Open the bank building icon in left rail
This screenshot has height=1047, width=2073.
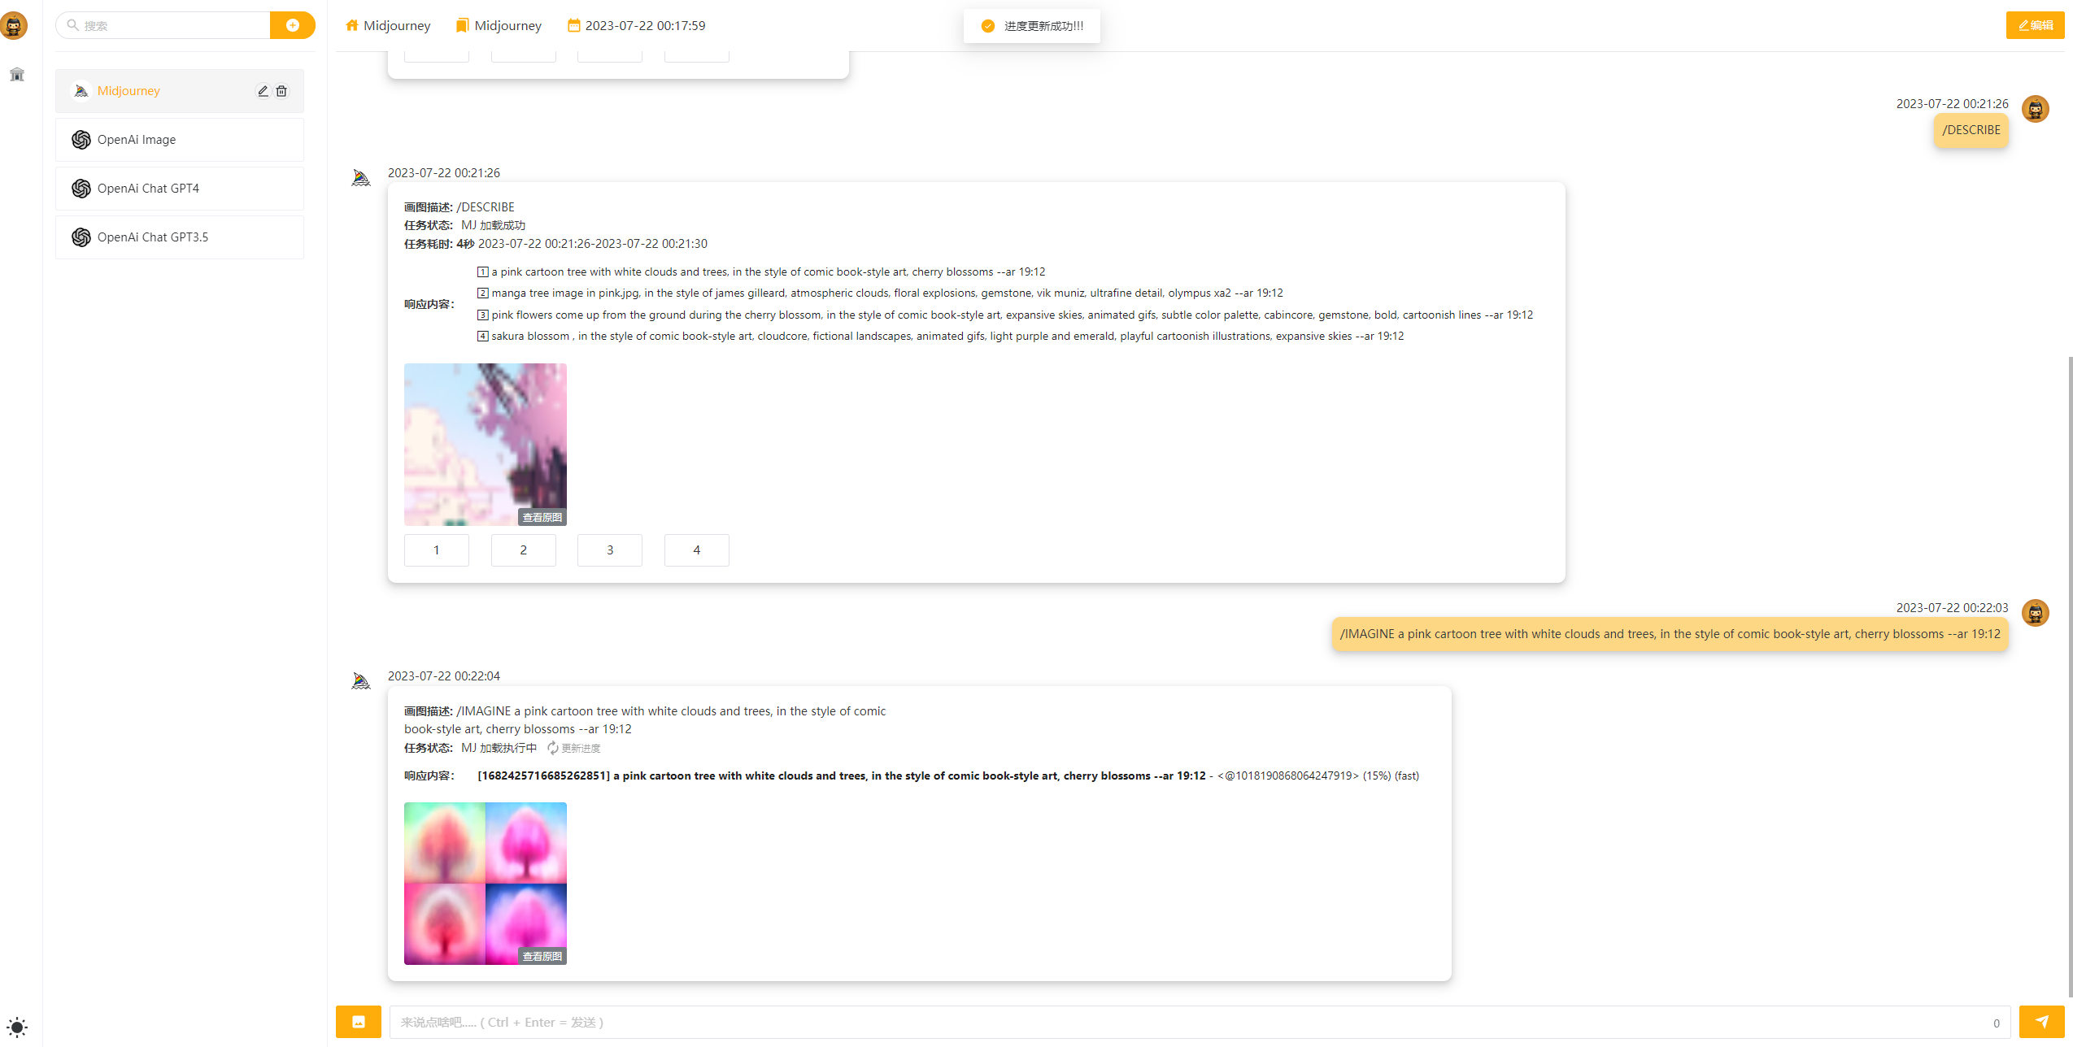17,75
